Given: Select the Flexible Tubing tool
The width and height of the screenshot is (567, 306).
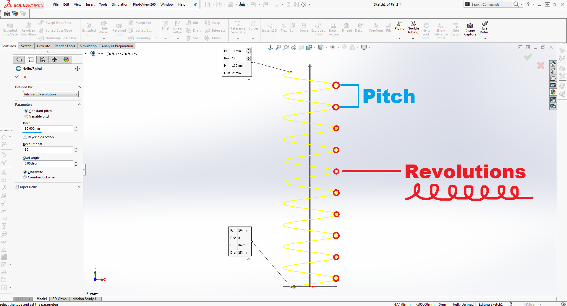Looking at the screenshot, I should [x=413, y=24].
